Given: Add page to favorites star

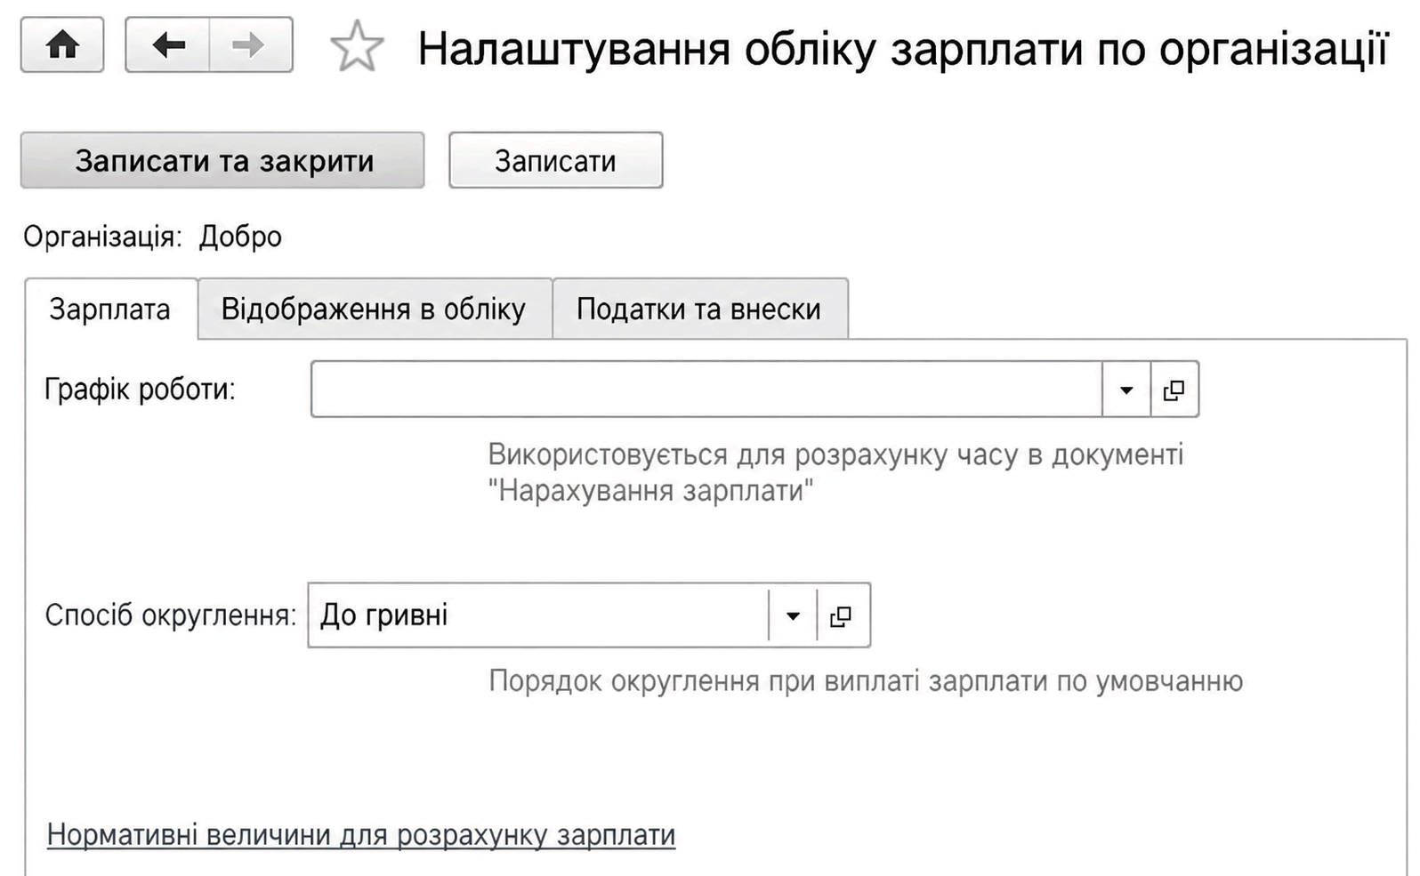Looking at the screenshot, I should pos(357,46).
